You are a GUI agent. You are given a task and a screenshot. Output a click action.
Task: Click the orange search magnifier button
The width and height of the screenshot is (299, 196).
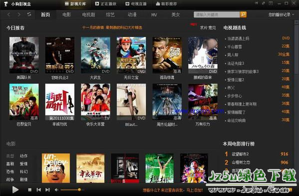tap(243, 14)
